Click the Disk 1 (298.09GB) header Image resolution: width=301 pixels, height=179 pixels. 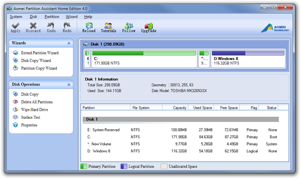tap(107, 44)
